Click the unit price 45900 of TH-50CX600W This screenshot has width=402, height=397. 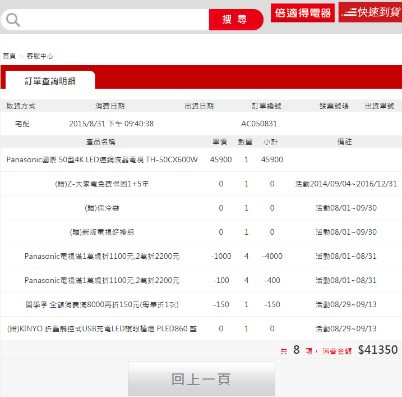[x=221, y=159]
